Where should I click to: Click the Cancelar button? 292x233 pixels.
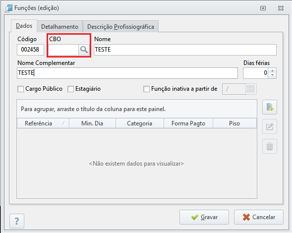tap(259, 217)
